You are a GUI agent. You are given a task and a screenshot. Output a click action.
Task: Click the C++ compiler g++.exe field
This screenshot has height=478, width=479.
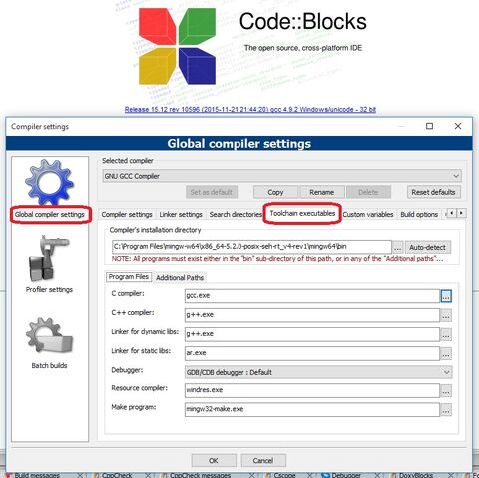312,315
